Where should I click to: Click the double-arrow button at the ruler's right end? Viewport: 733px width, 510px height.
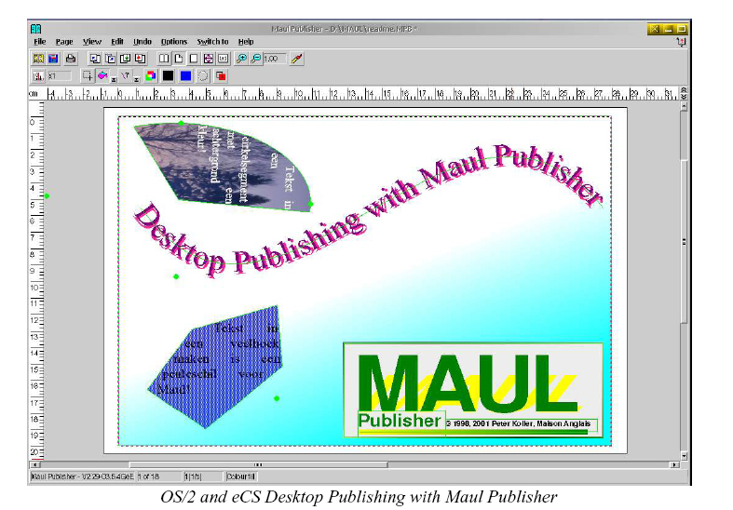684,93
